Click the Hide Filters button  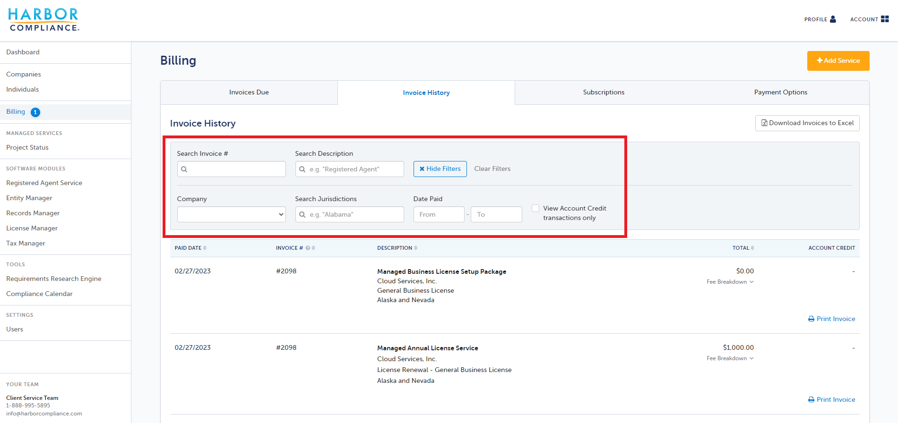click(440, 169)
